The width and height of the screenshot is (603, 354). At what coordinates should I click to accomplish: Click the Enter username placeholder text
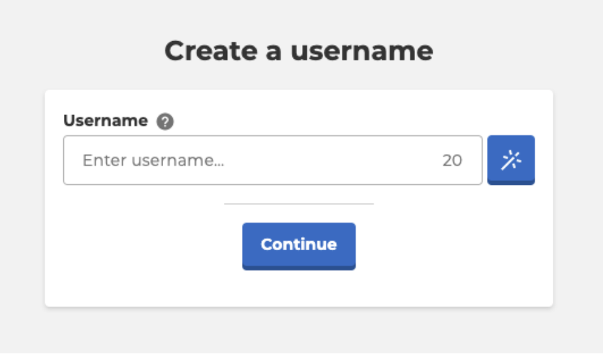click(153, 161)
